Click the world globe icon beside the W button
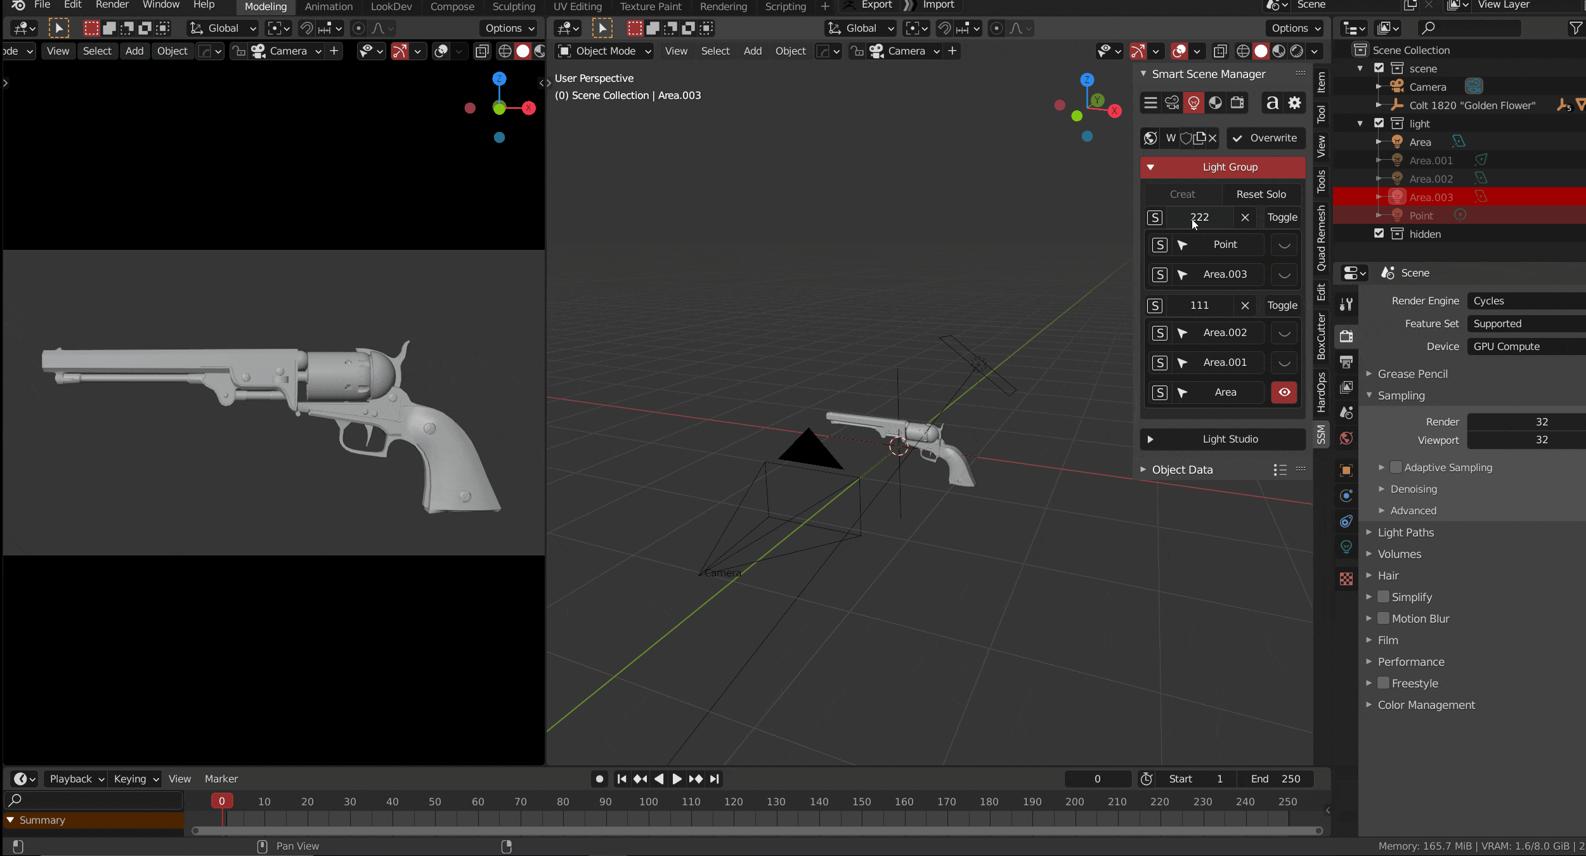The width and height of the screenshot is (1586, 856). (x=1150, y=138)
